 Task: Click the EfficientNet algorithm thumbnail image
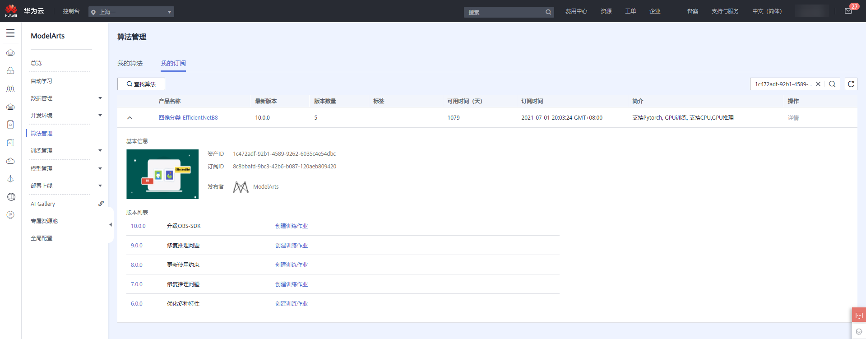tap(162, 174)
